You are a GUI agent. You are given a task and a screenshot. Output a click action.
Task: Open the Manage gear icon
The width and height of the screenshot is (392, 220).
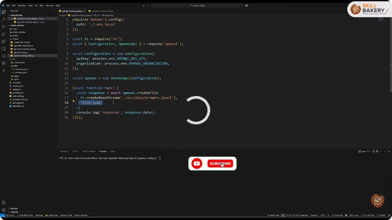pyautogui.click(x=4, y=210)
